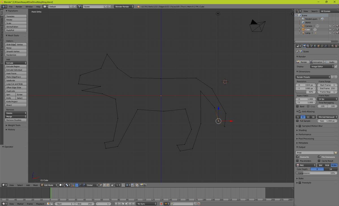
Task: Click the Remove Doubles button
Action: [16, 120]
